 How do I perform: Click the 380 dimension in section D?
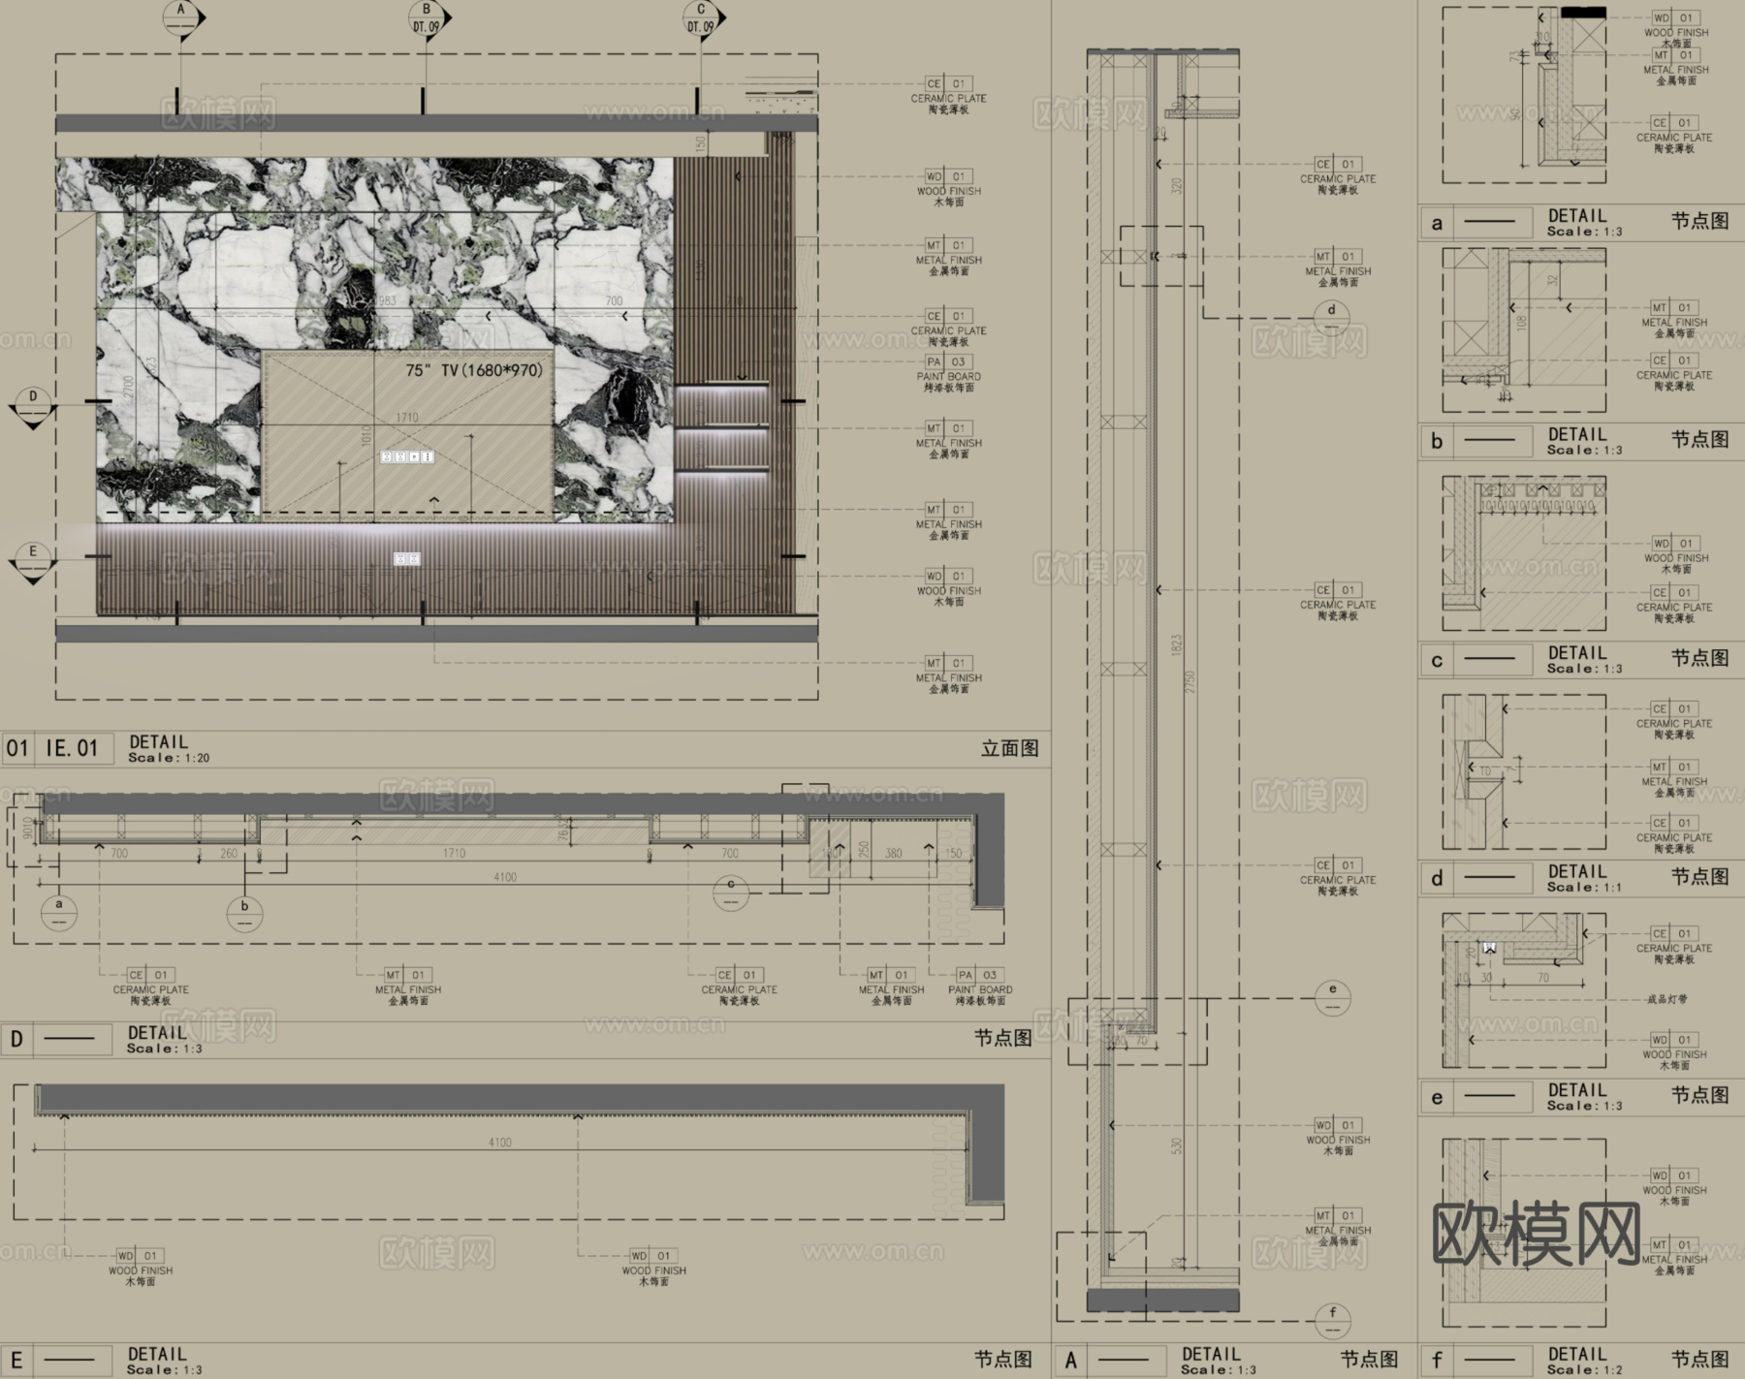point(894,854)
